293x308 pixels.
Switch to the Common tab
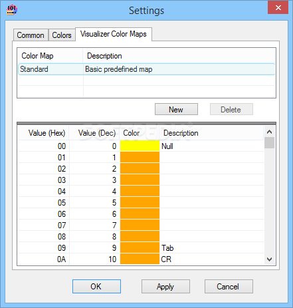pos(31,35)
